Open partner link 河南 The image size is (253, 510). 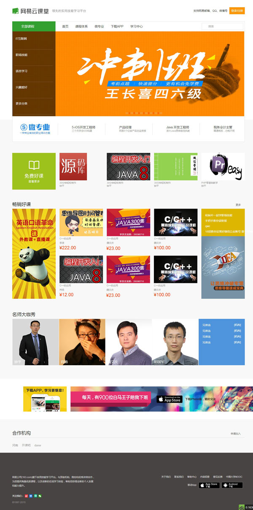coord(15,445)
